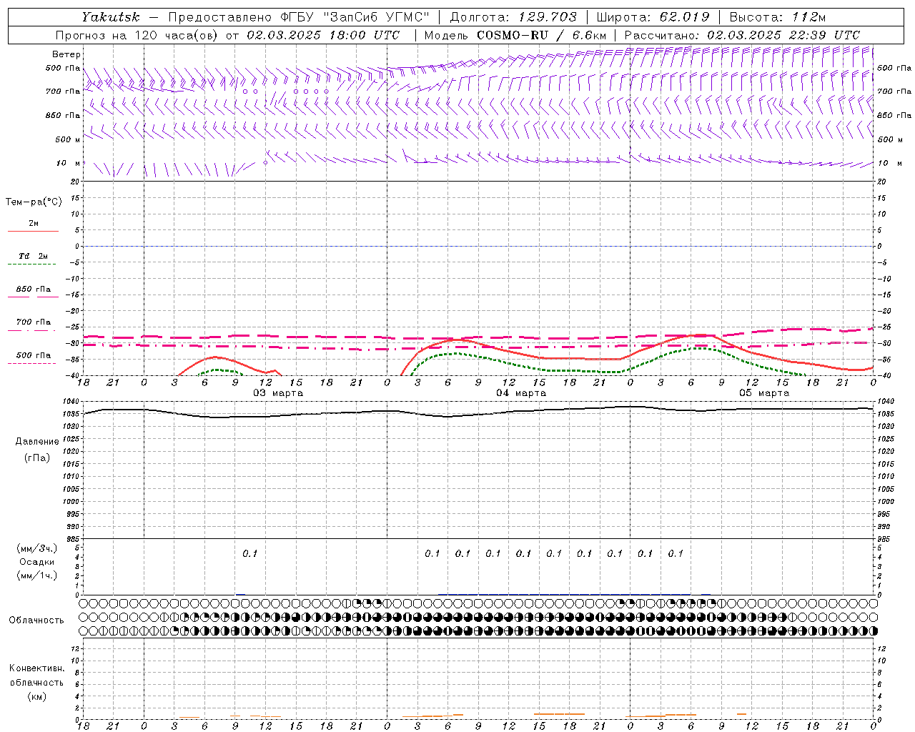Click the 'Осадки' precipitation label
The width and height of the screenshot is (915, 732).
tap(37, 562)
